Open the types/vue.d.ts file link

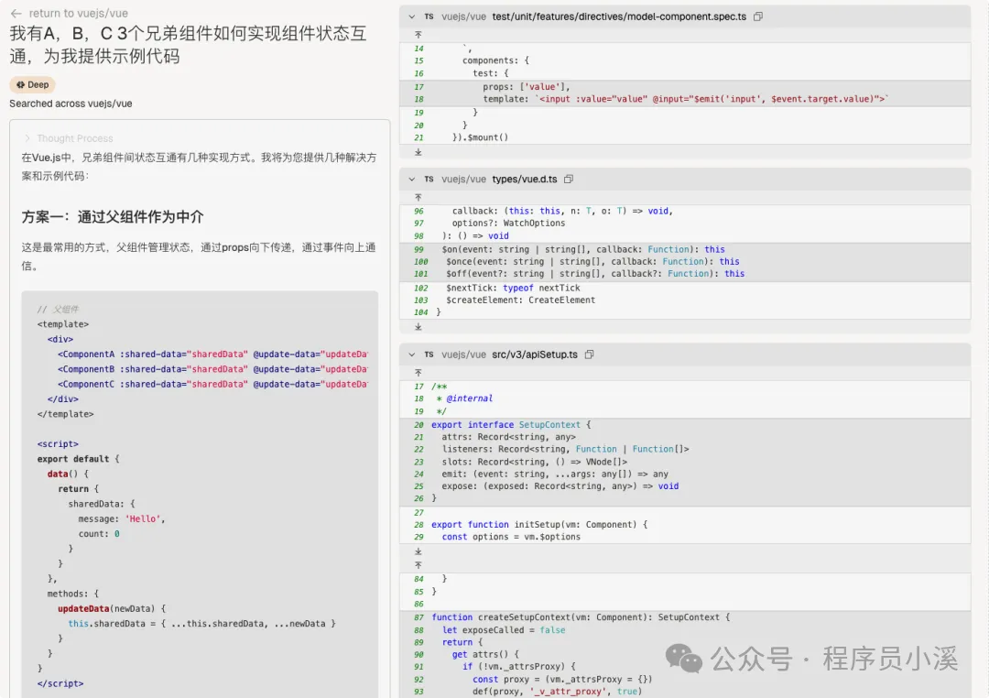coord(524,180)
